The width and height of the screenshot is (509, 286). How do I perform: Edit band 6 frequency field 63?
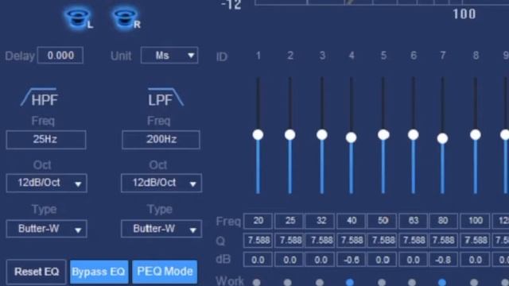pos(414,221)
